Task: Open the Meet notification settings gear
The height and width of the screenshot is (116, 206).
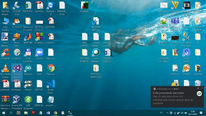Action: [x=198, y=88]
